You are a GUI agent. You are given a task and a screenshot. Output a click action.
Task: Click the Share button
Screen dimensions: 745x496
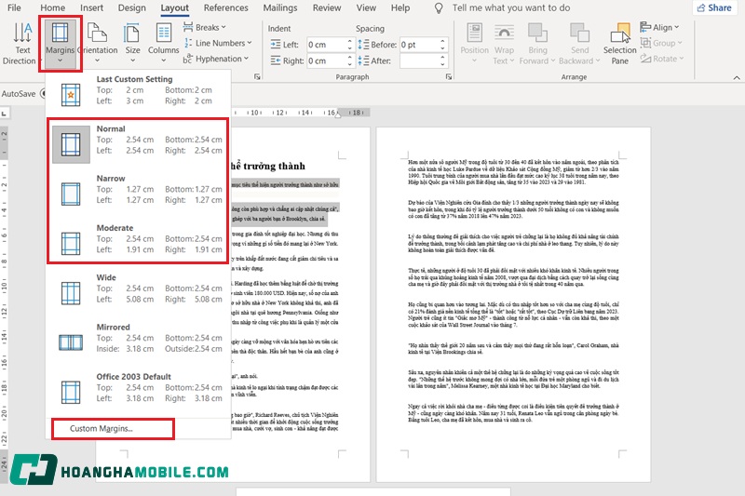tap(713, 8)
